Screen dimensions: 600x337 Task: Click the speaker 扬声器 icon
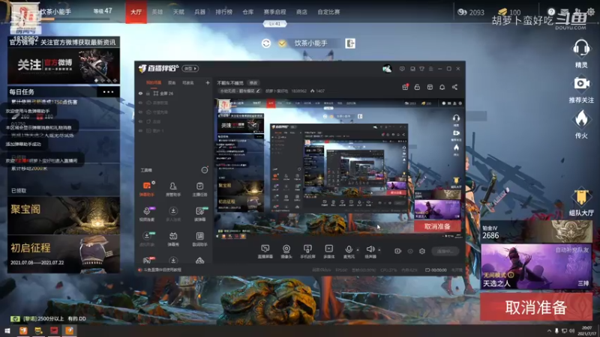[x=370, y=249]
